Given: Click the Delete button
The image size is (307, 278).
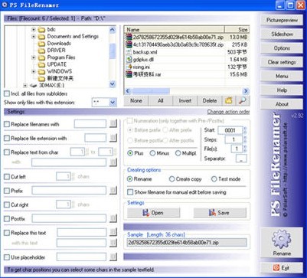Looking at the screenshot, I should pyautogui.click(x=210, y=100).
